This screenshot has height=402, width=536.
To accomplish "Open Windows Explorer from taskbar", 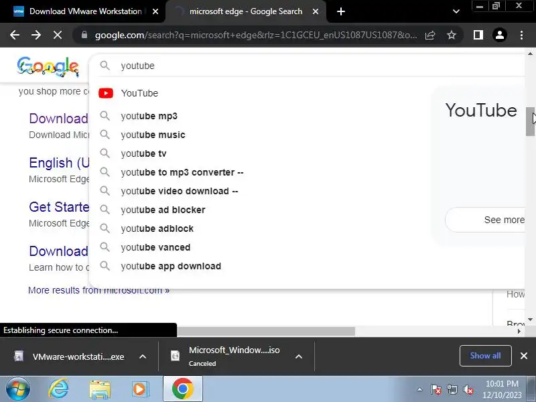I will click(x=100, y=389).
